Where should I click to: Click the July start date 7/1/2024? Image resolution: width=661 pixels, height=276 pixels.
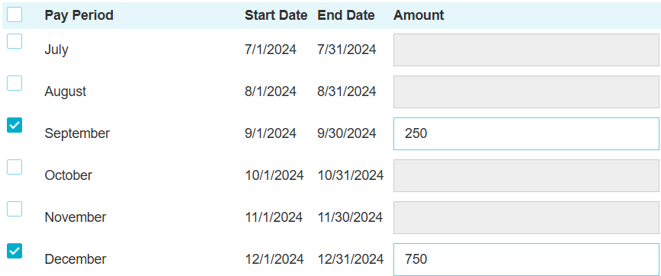271,50
